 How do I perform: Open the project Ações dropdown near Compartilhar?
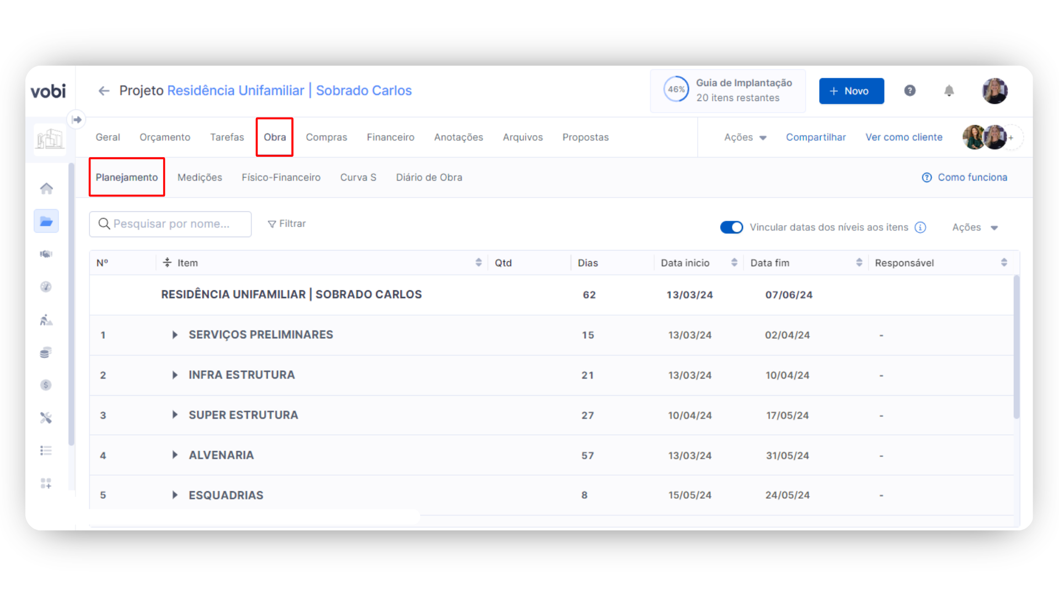point(745,137)
